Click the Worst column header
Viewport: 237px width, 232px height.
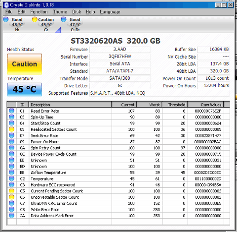[x=150, y=105]
